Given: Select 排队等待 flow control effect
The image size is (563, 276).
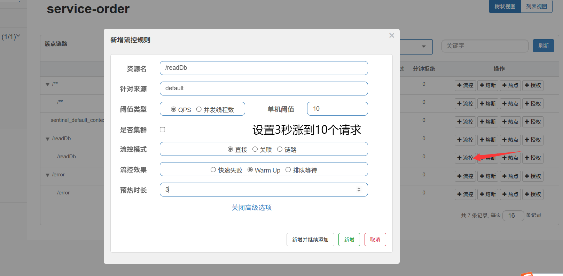Looking at the screenshot, I should point(288,170).
